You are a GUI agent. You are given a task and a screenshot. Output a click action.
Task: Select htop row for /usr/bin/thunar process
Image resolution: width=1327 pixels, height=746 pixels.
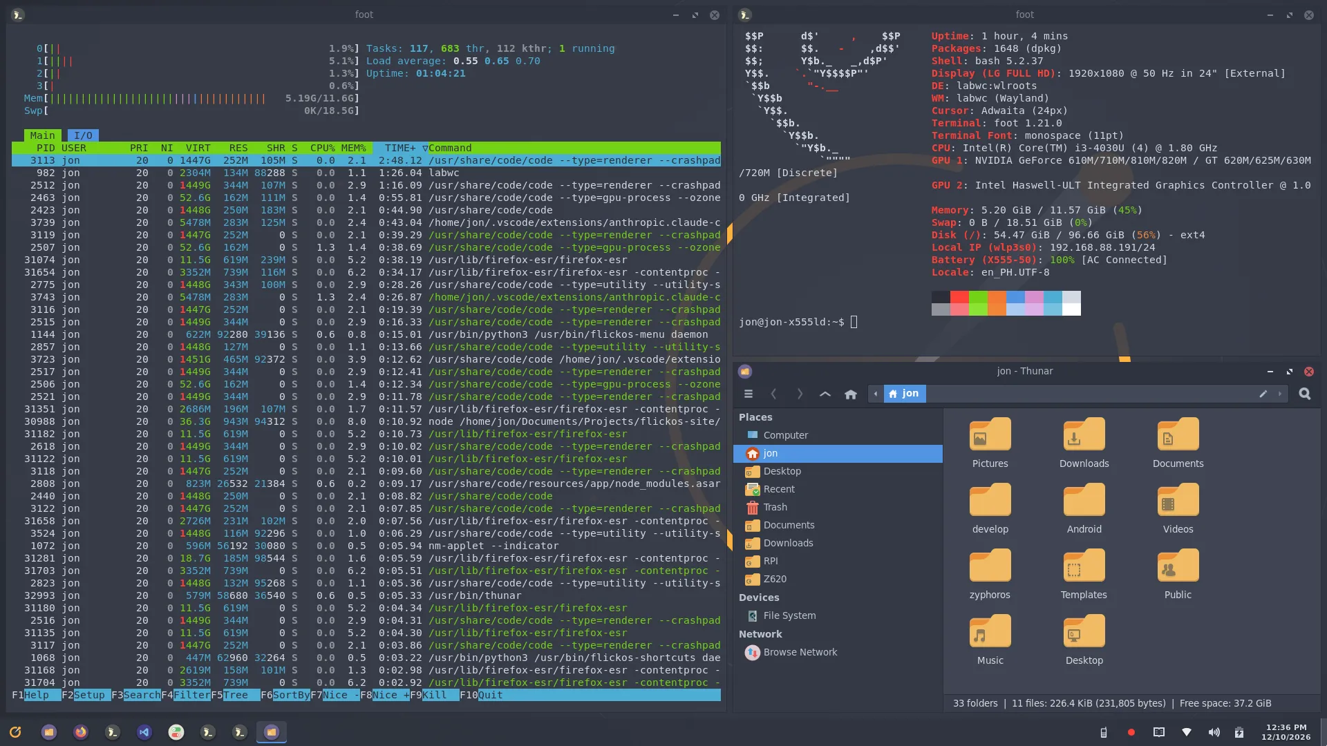(366, 595)
